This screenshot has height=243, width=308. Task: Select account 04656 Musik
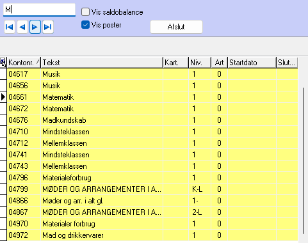[152, 86]
